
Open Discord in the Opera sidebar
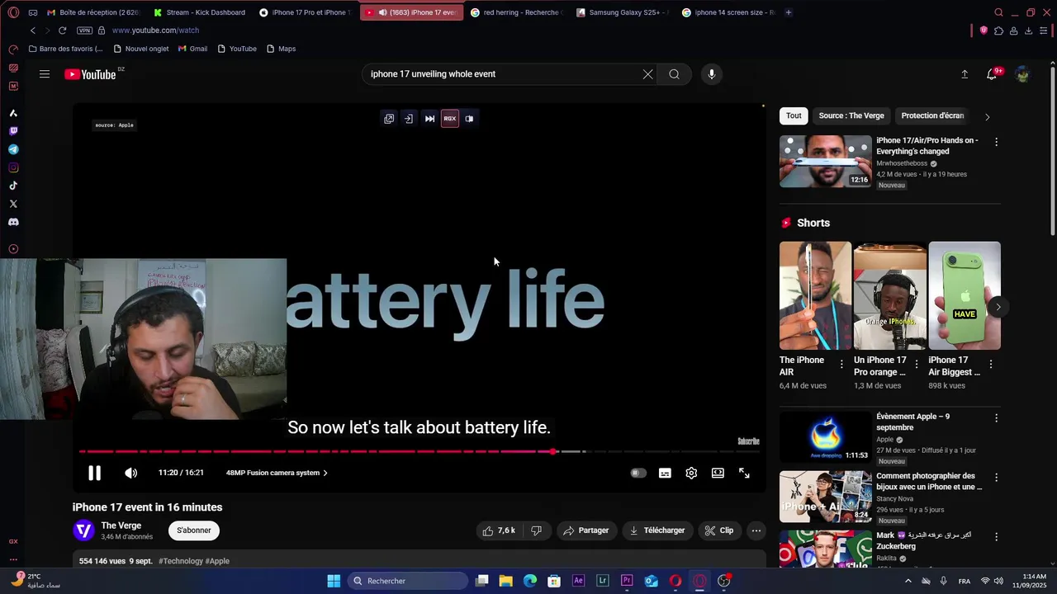pyautogui.click(x=13, y=222)
